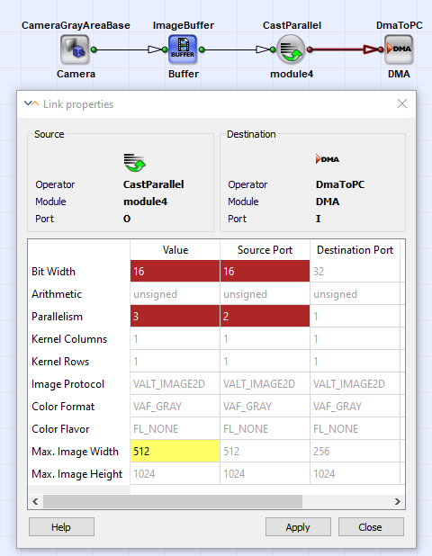Click the DMA icon in Destination panel
This screenshot has height=556, width=432.
click(328, 159)
